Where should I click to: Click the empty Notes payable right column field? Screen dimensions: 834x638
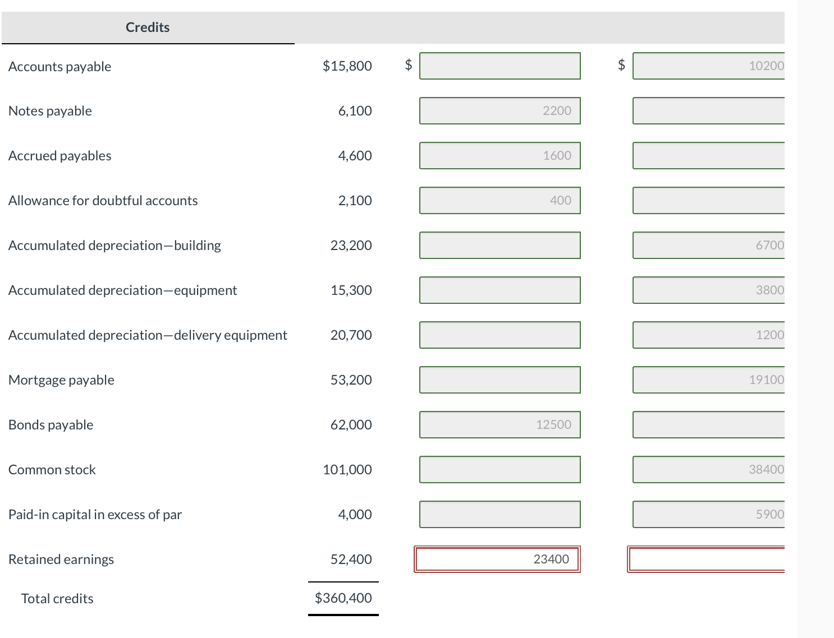(x=709, y=110)
